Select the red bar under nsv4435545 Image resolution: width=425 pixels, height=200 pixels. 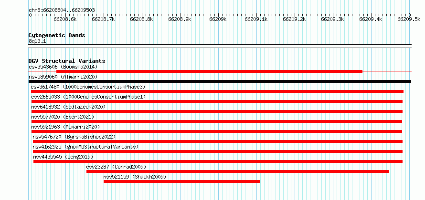[218, 161]
